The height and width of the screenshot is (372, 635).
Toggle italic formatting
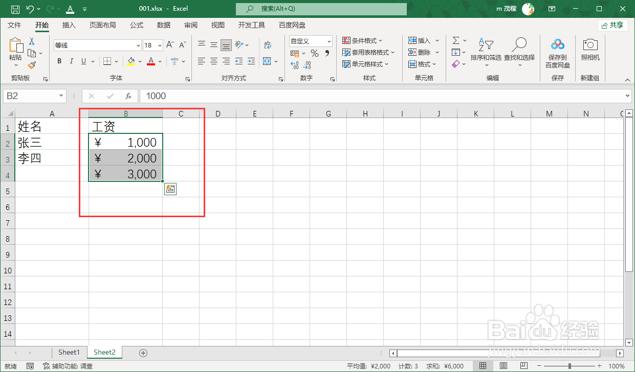[x=71, y=60]
